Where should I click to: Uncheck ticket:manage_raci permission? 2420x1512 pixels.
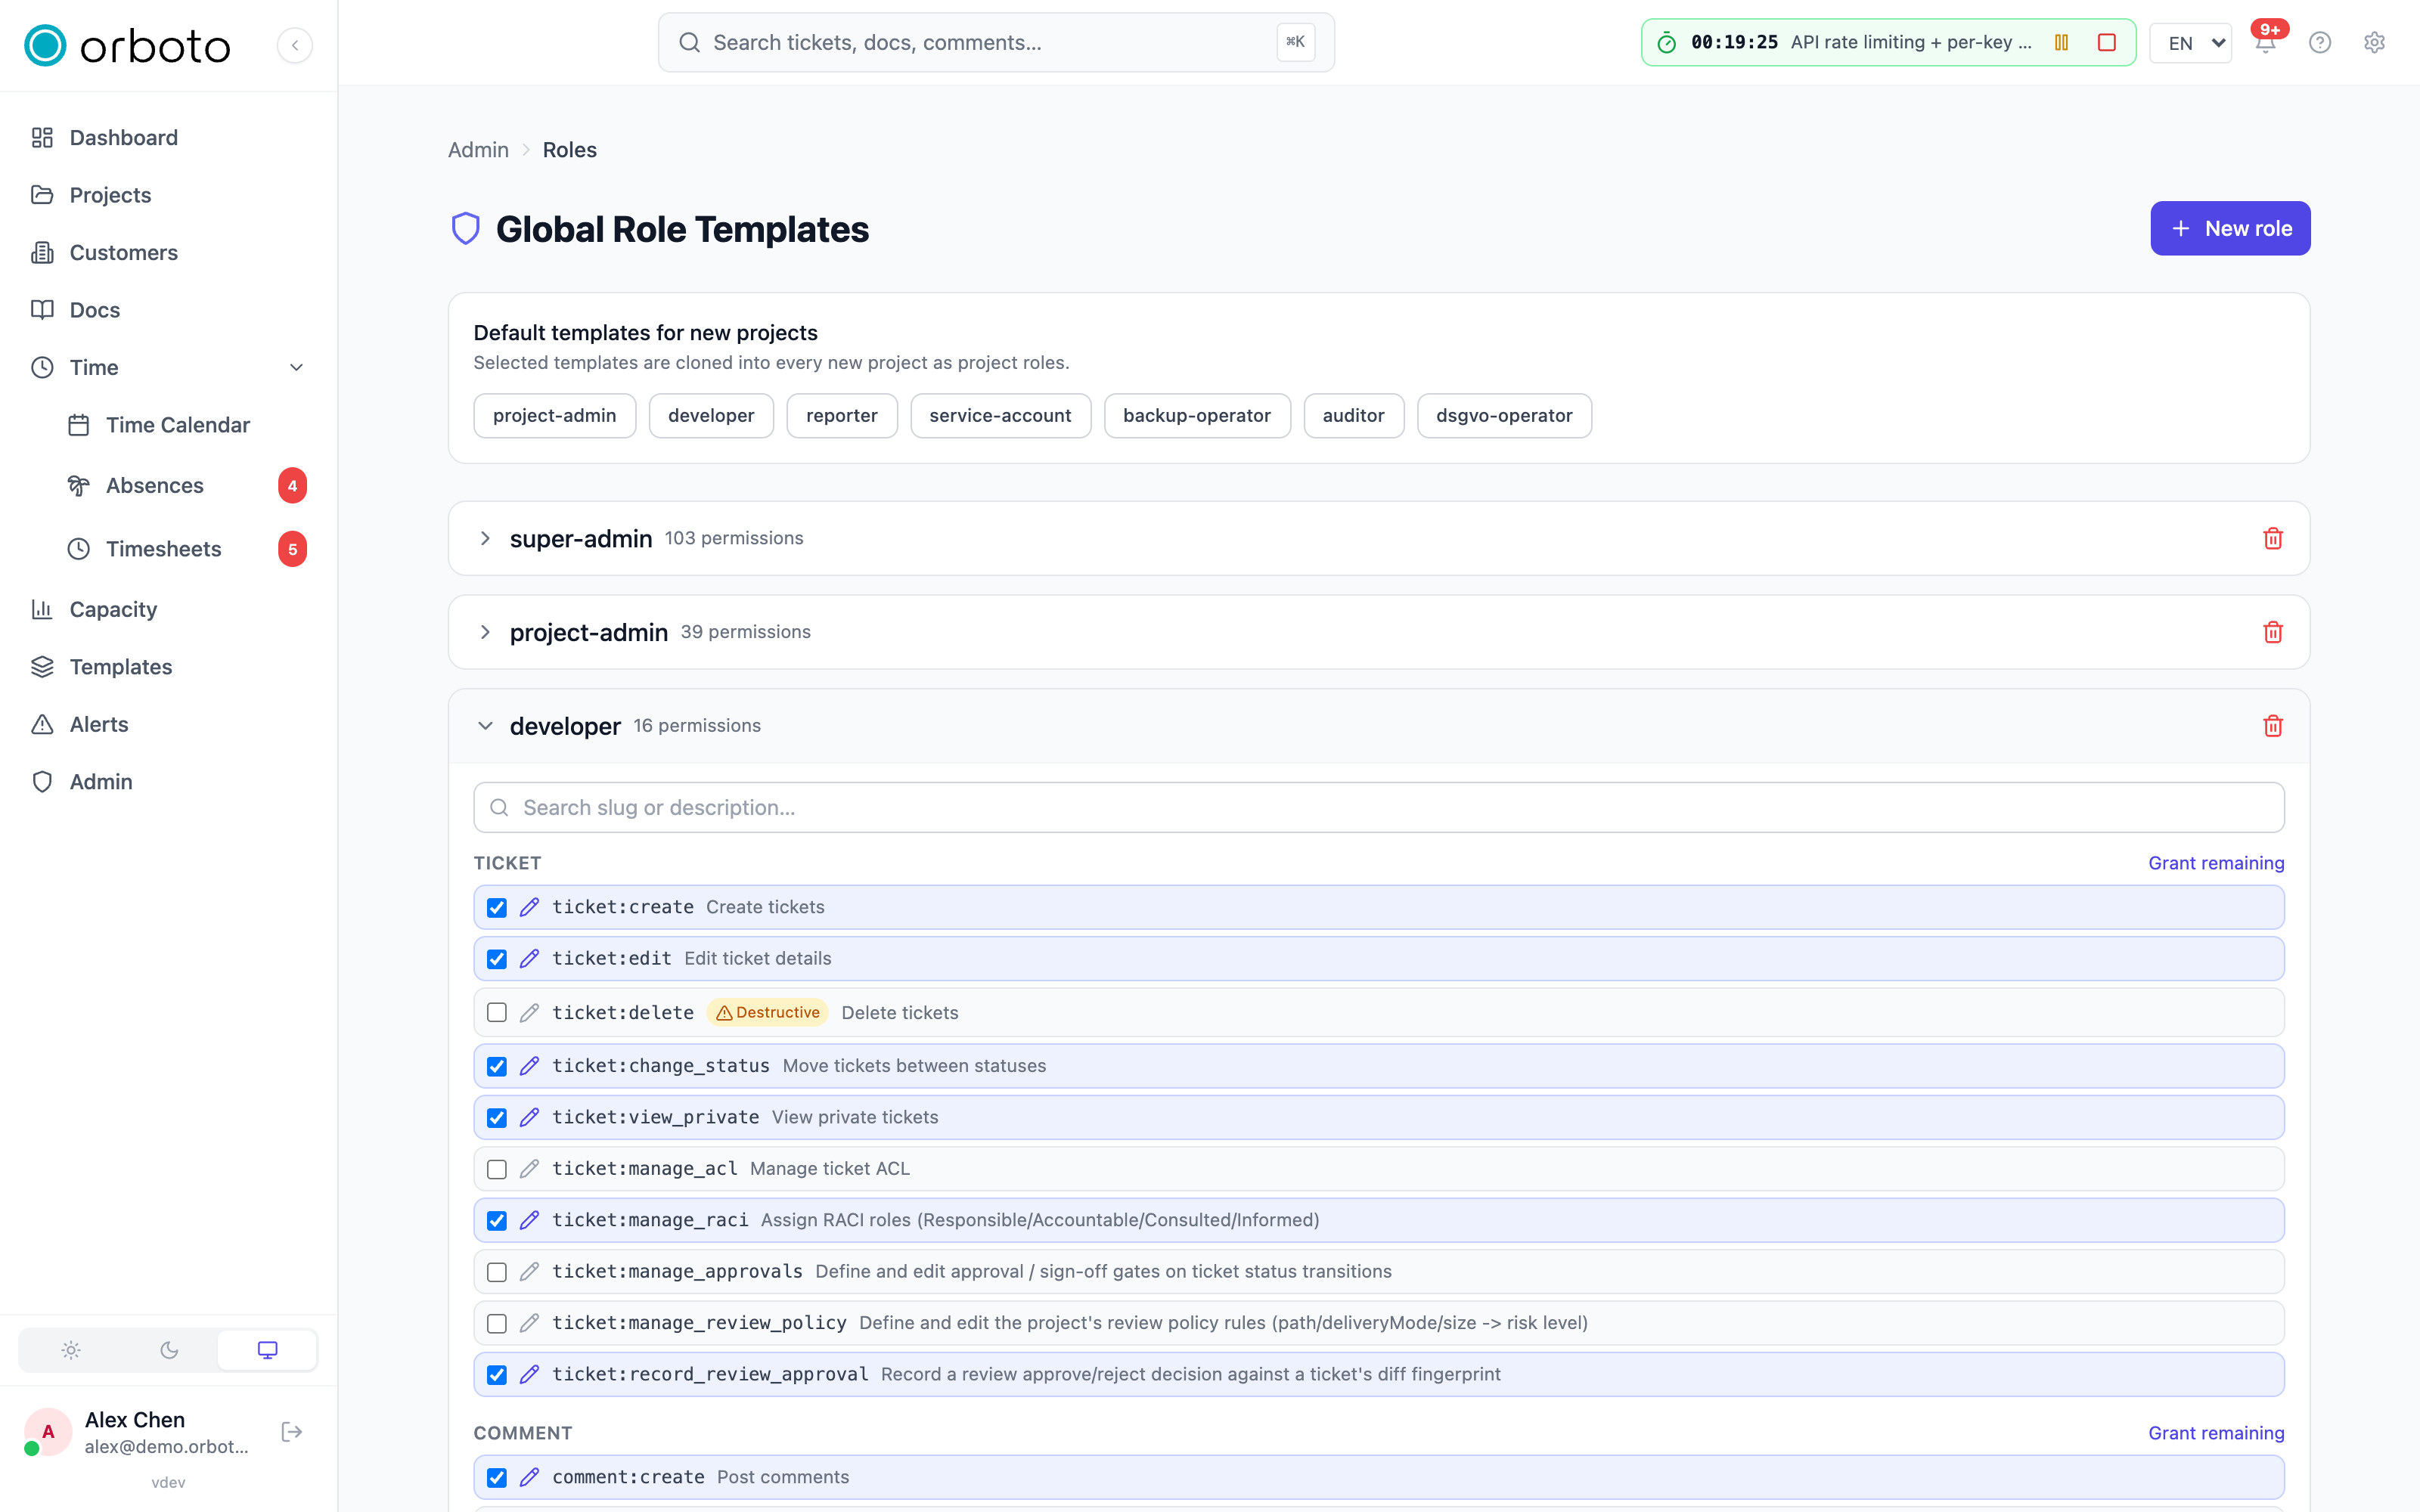pyautogui.click(x=497, y=1220)
